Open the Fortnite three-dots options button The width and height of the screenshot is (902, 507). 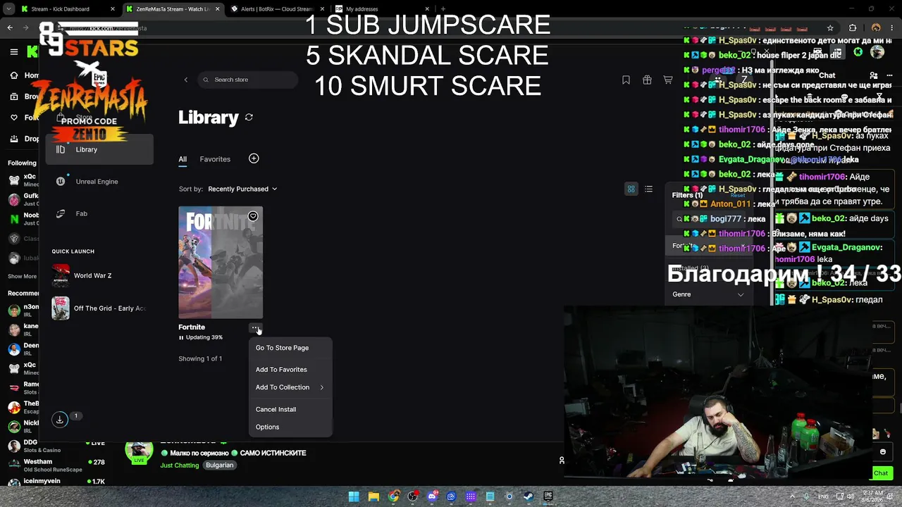(x=255, y=327)
